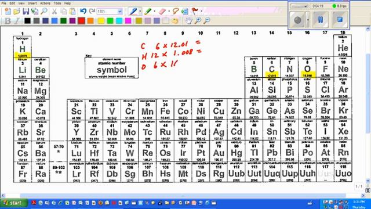Click the Fe iron element cell
The image size is (371, 209).
tap(165, 109)
